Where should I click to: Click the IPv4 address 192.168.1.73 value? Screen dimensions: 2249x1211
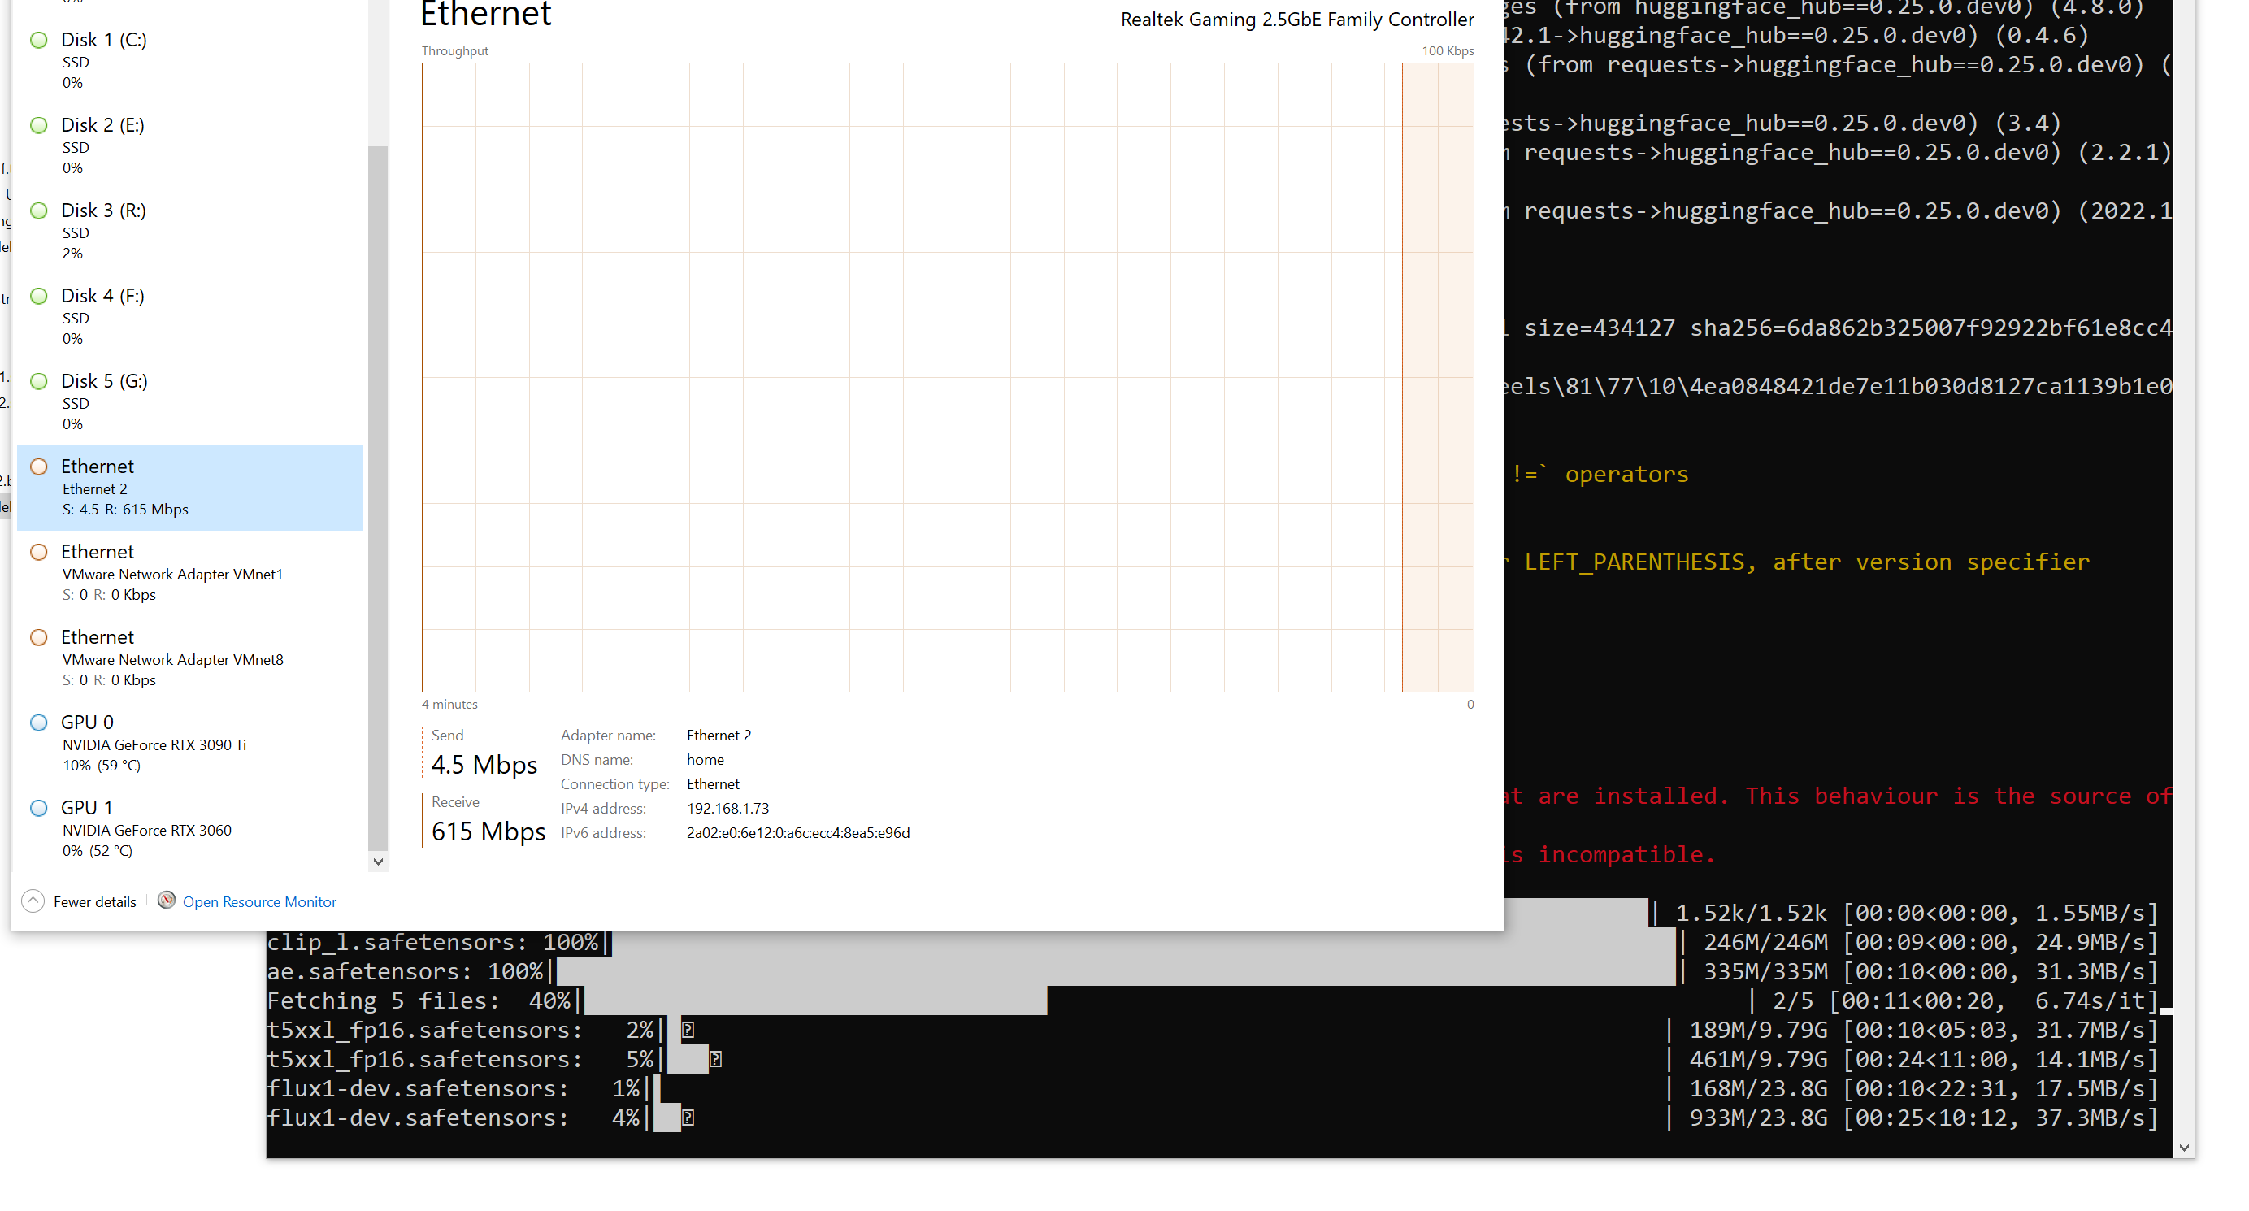click(x=727, y=809)
